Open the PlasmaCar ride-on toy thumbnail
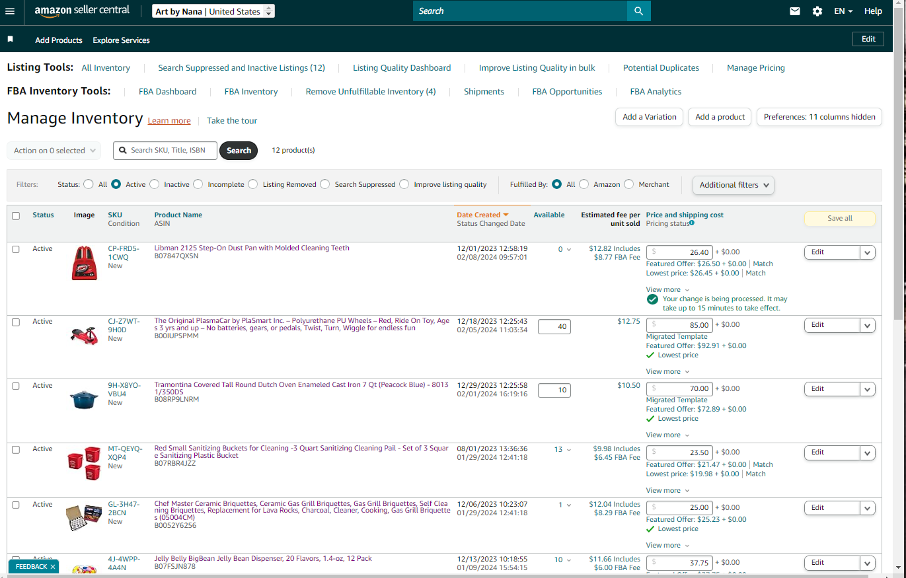The width and height of the screenshot is (906, 578). click(84, 334)
